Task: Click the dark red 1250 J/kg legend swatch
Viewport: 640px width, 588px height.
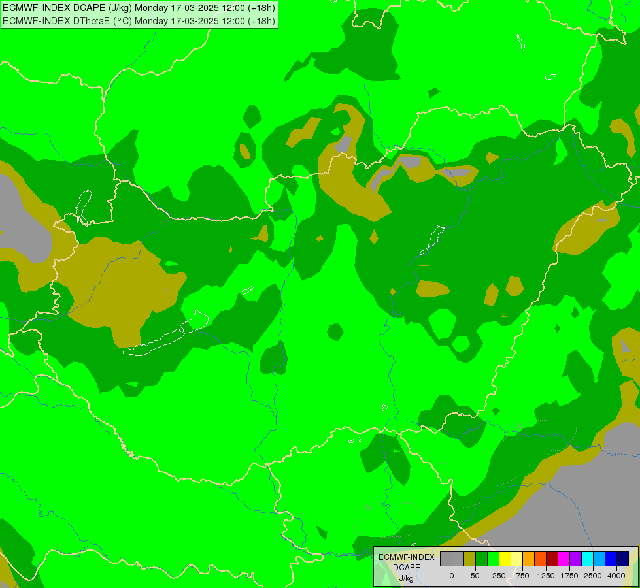Action: coord(552,559)
